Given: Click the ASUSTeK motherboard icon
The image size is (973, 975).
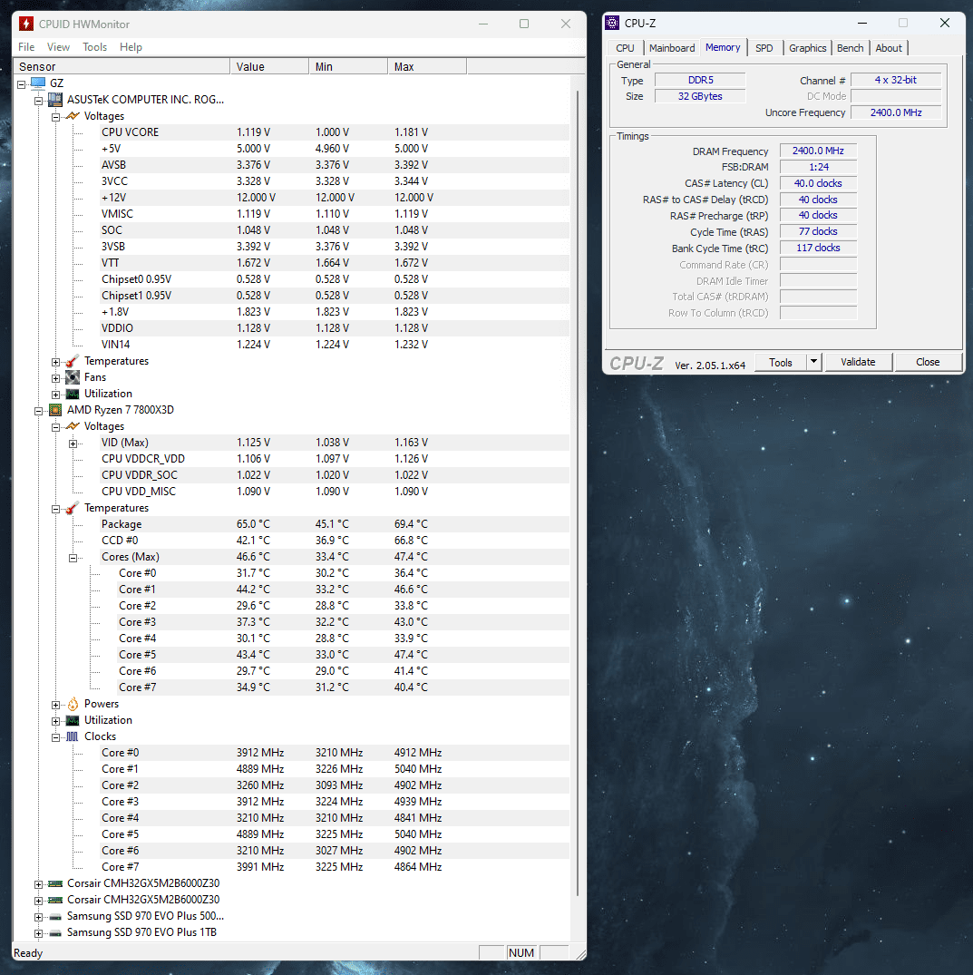Looking at the screenshot, I should click(x=55, y=100).
